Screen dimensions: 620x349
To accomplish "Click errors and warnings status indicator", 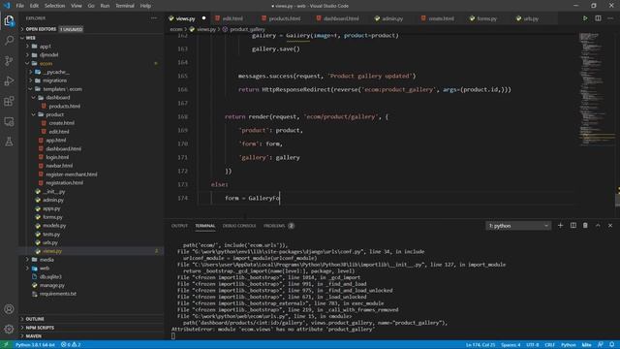I will coord(71,345).
